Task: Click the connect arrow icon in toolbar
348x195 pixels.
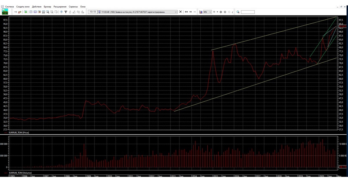Action: point(16,12)
